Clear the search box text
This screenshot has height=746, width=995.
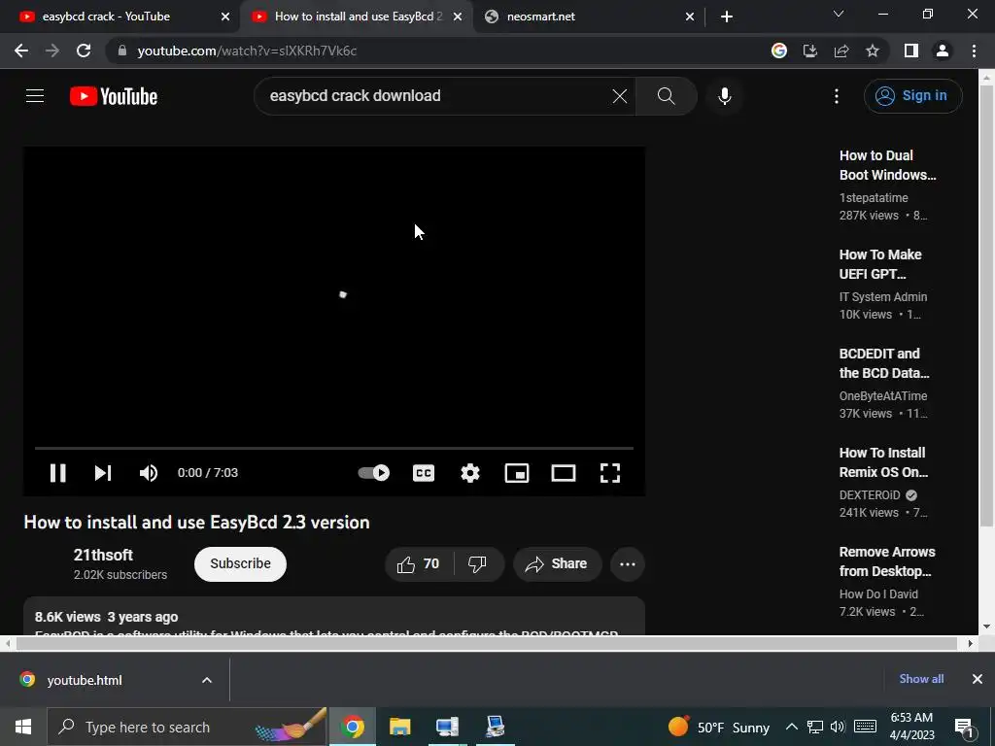click(x=620, y=96)
